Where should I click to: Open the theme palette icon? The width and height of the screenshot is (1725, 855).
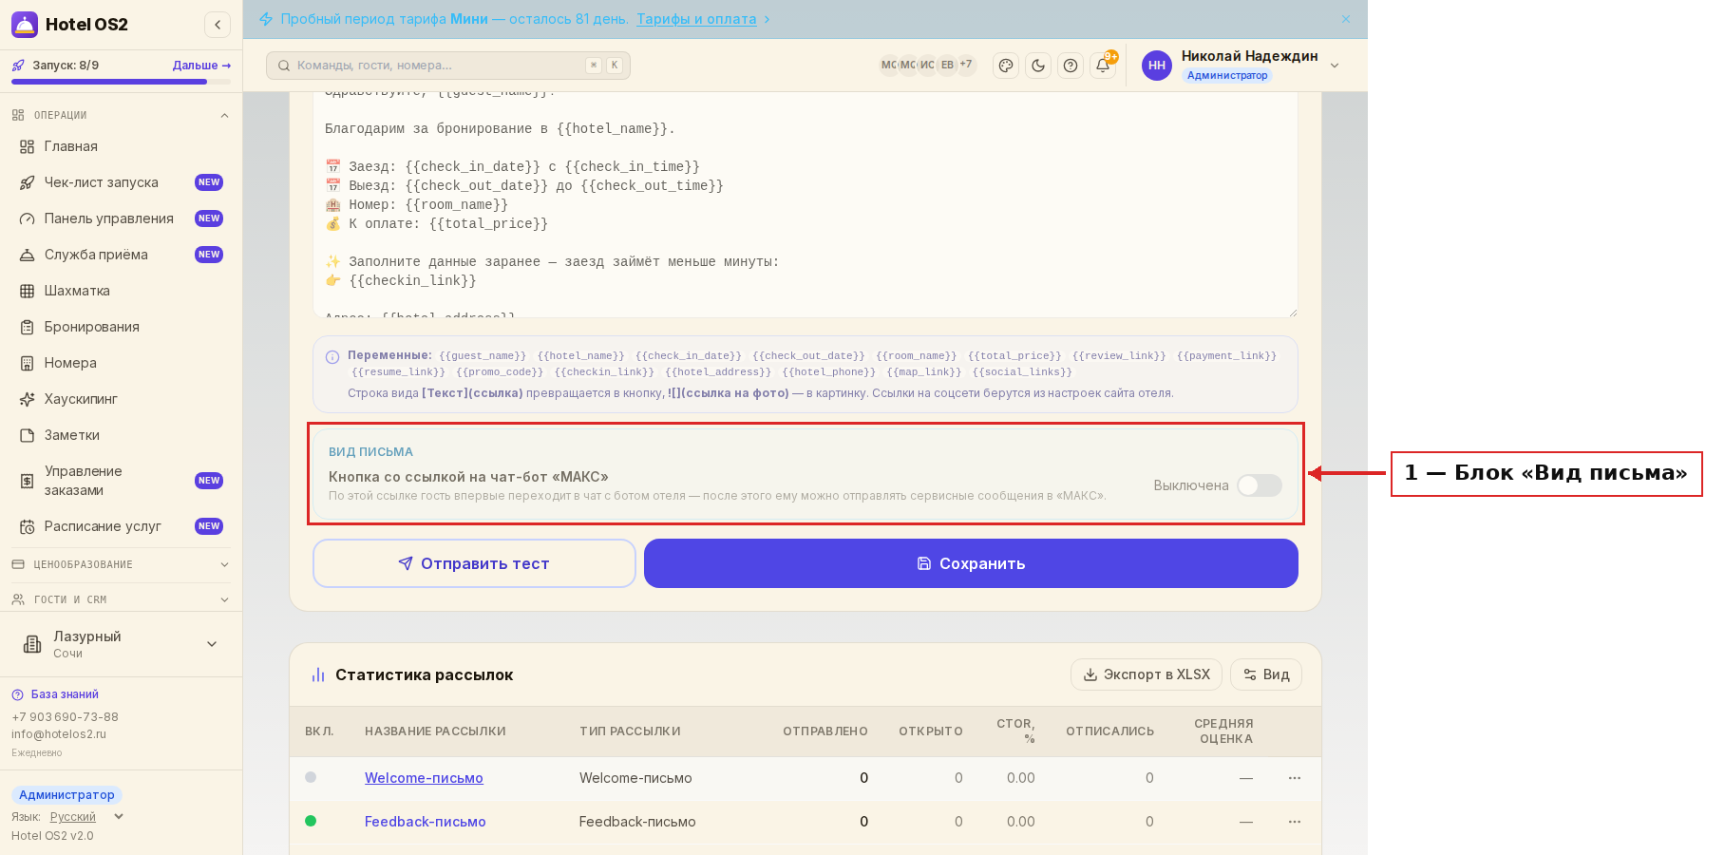pyautogui.click(x=1006, y=66)
